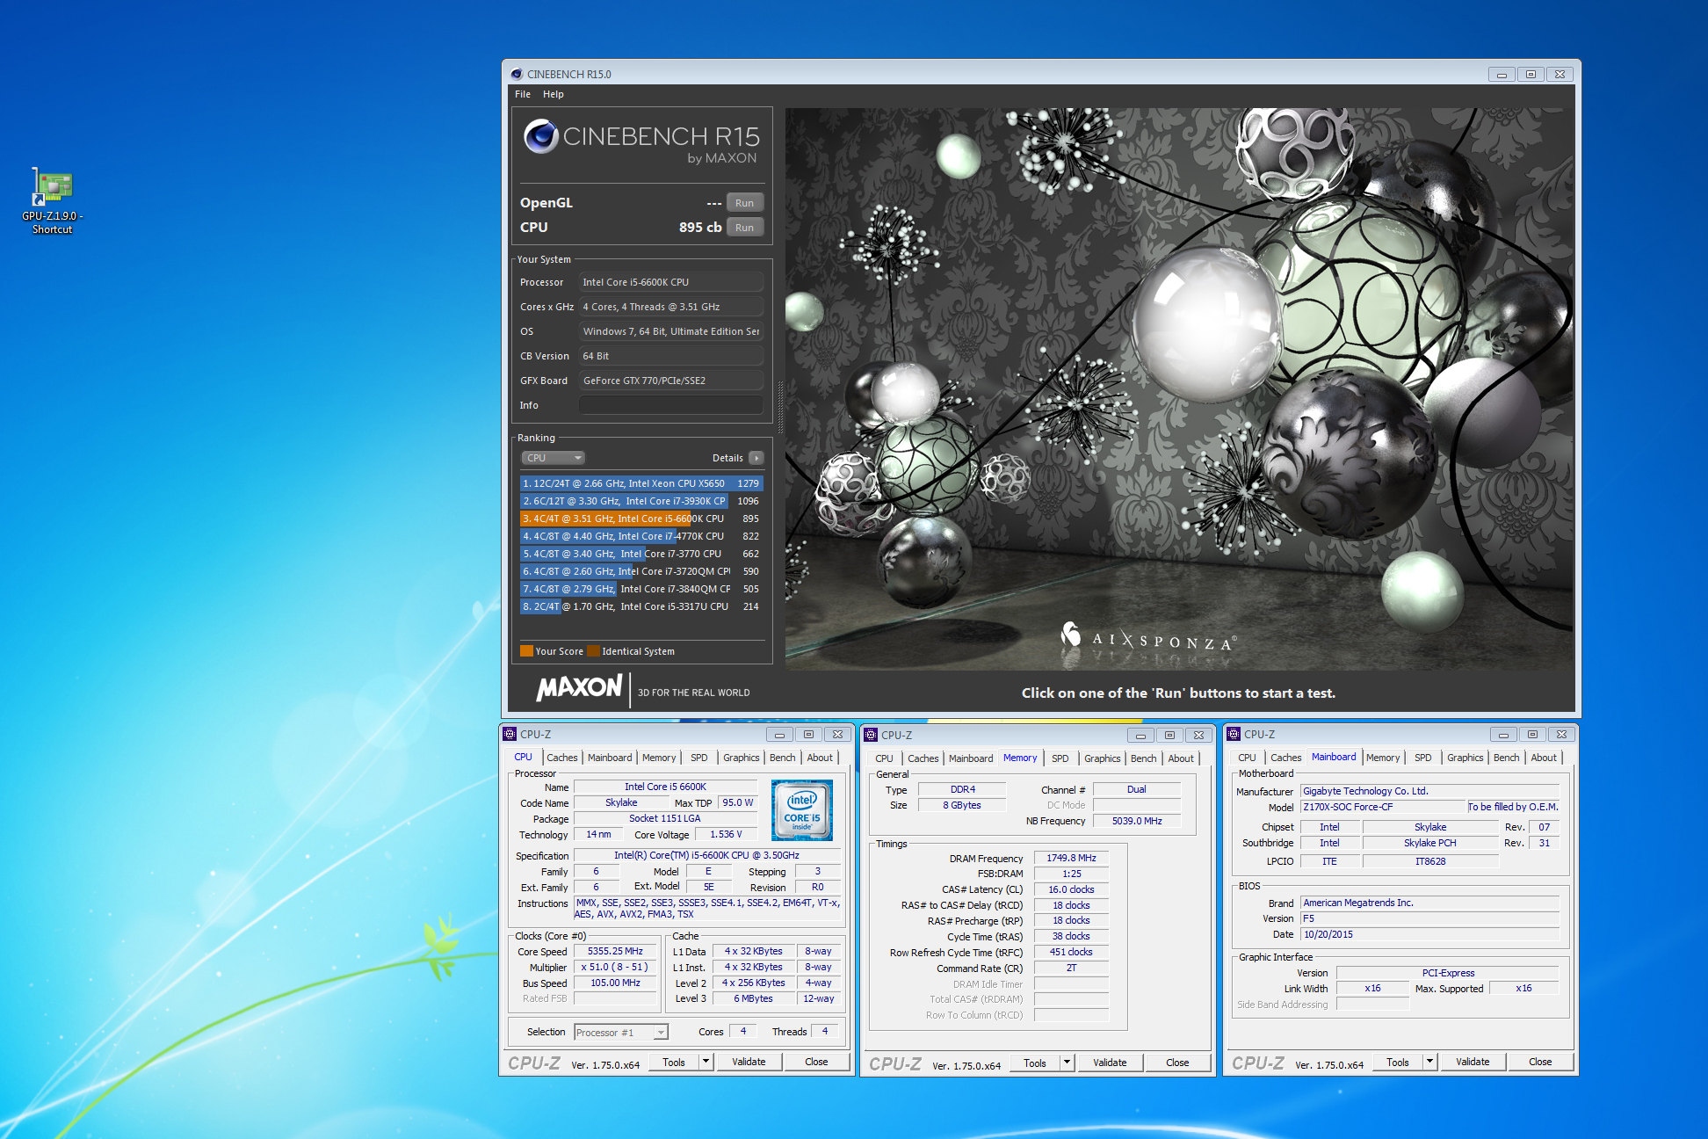Switch to SPD tab in CPU tab window of CPU-Z
The height and width of the screenshot is (1139, 1708).
coord(698,758)
